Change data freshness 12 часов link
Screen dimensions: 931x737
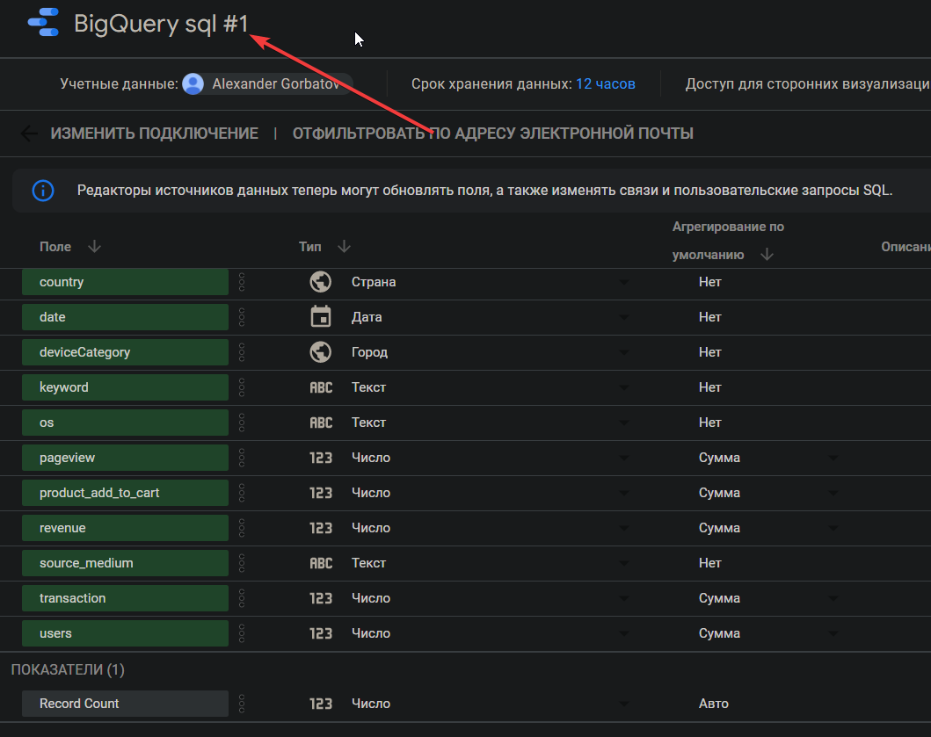pos(605,84)
